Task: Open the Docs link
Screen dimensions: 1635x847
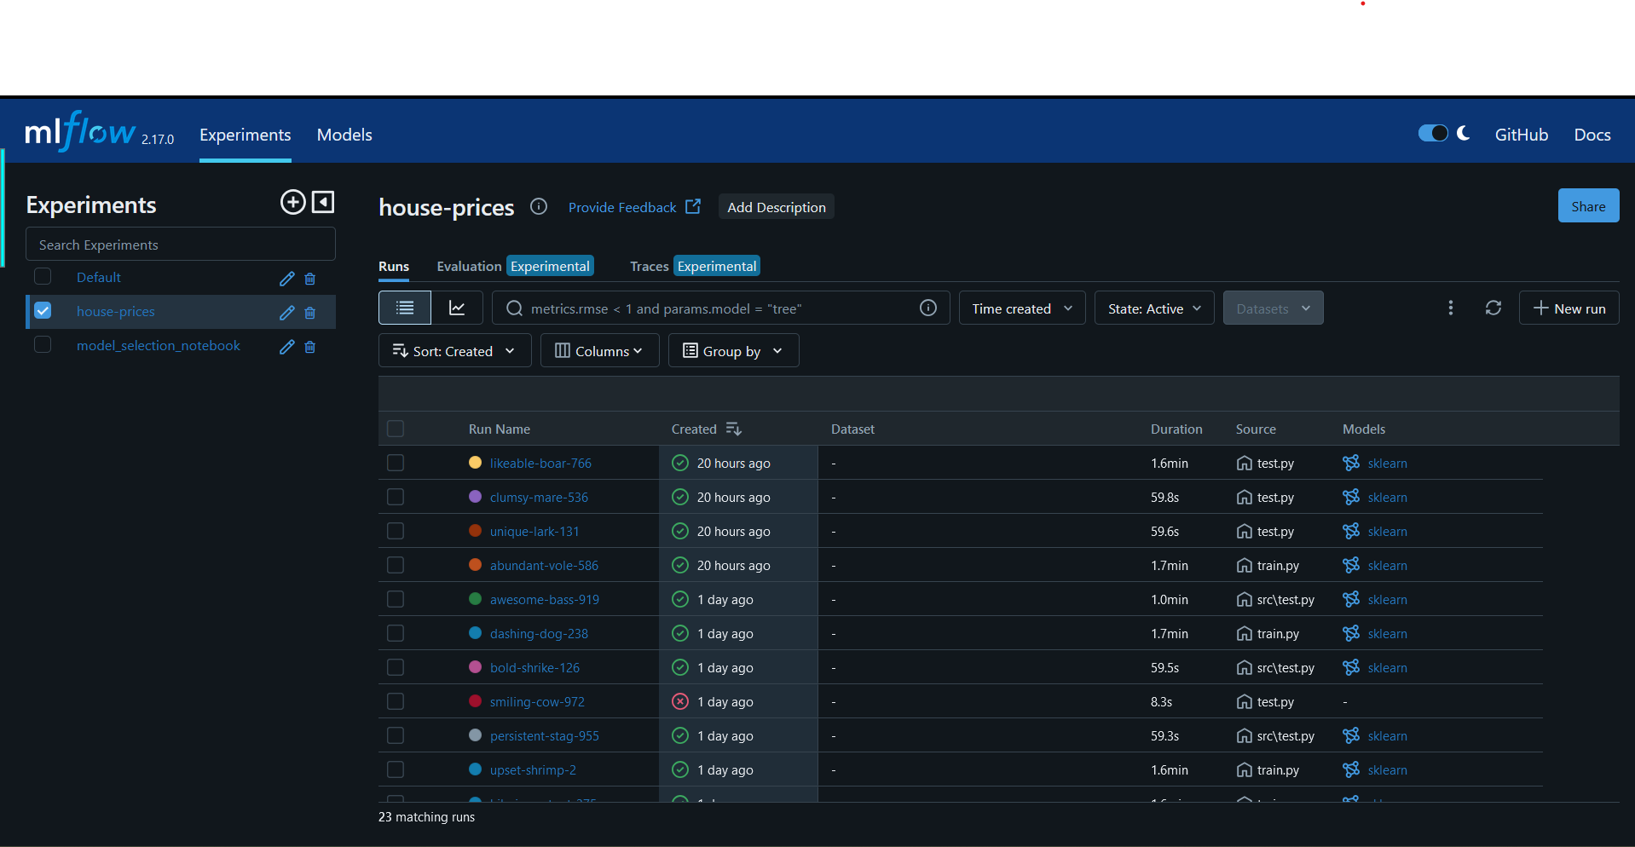Action: pos(1592,135)
